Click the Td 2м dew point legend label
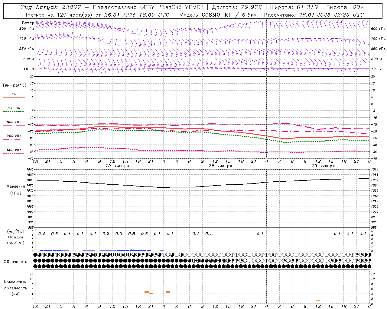 coord(14,108)
